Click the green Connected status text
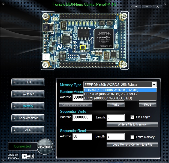Image resolution: width=169 pixels, height=163 pixels. click(22, 146)
